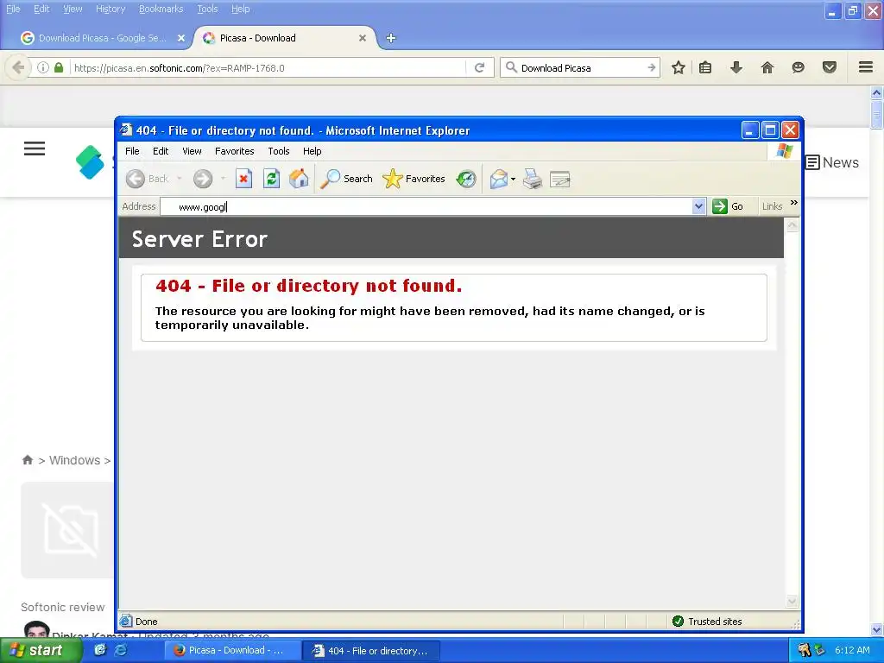This screenshot has width=884, height=663.
Task: Expand the Links toolbar chevron
Action: 794,202
